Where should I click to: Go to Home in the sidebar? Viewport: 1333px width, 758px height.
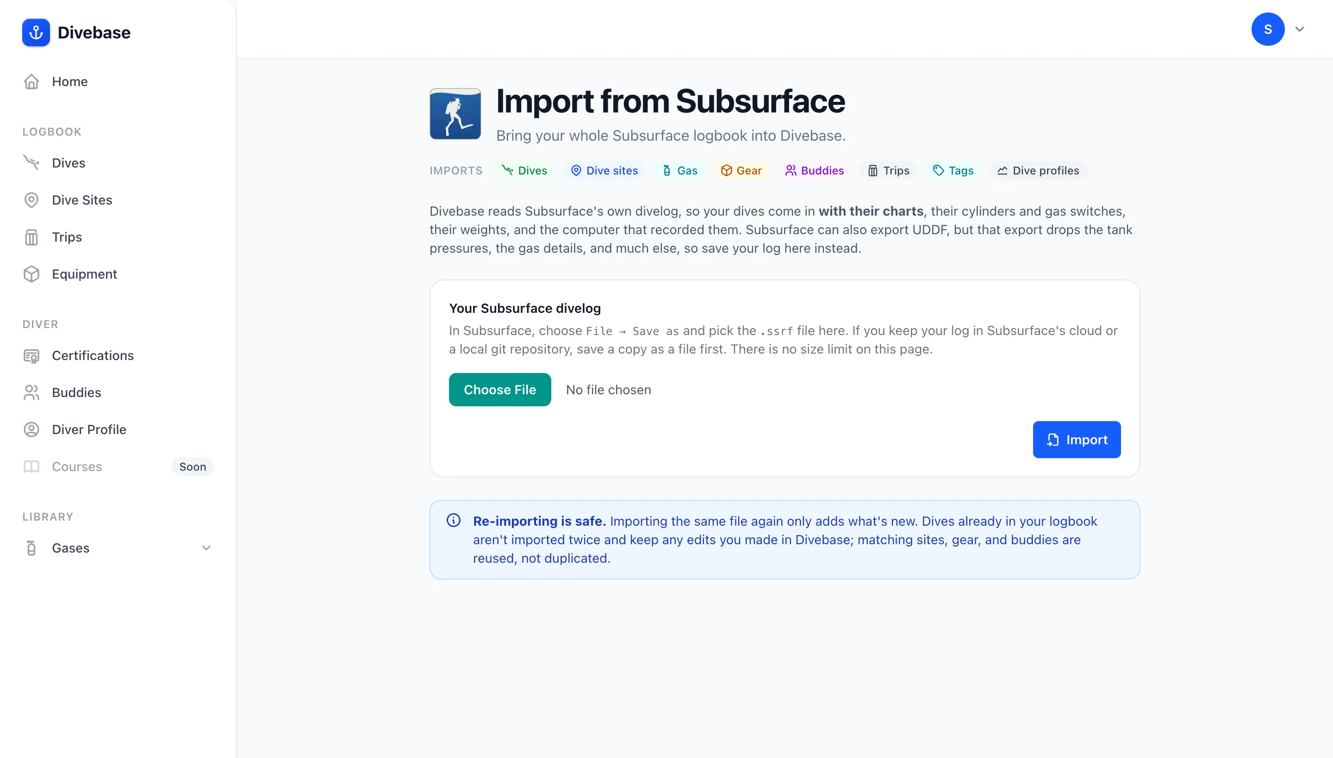click(x=118, y=82)
